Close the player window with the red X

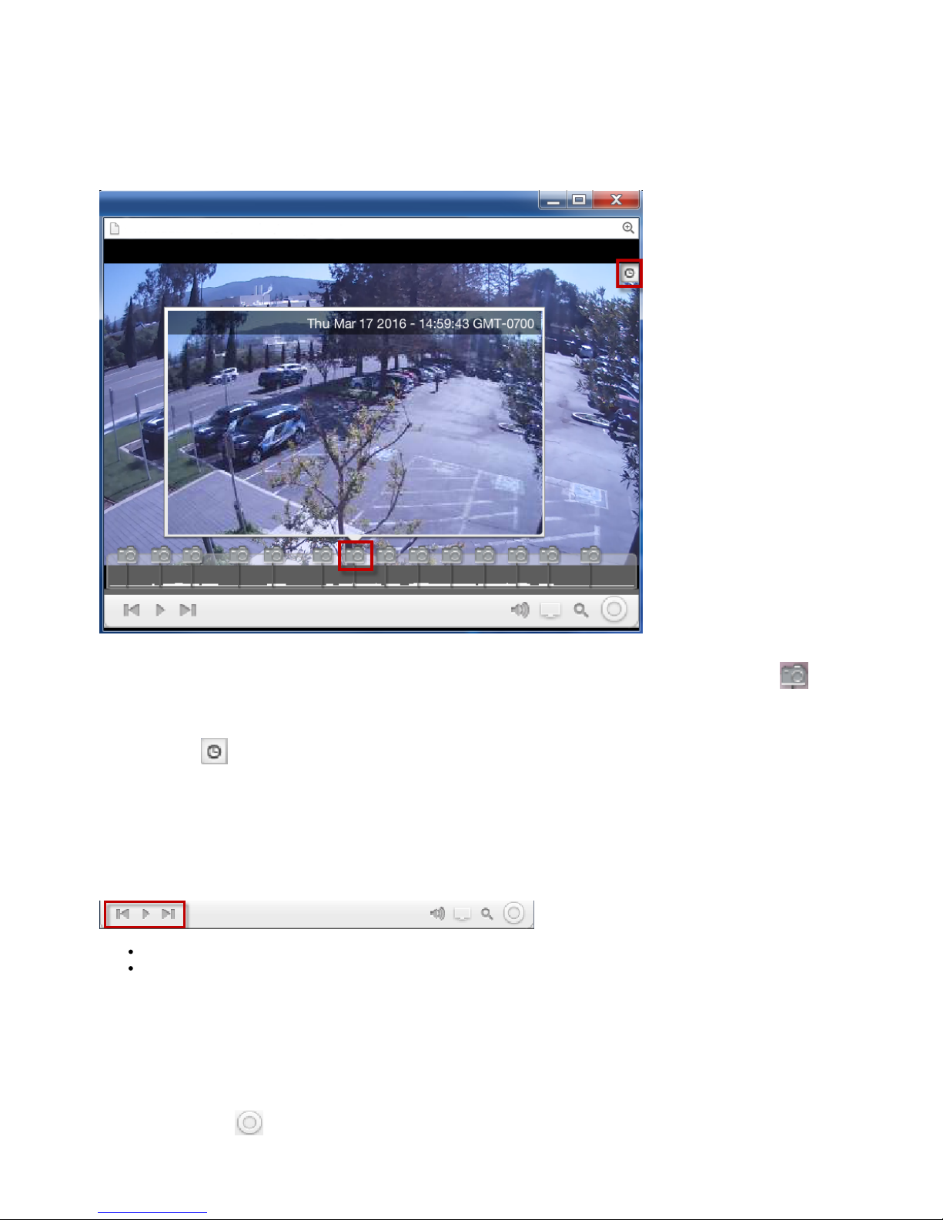tap(616, 199)
